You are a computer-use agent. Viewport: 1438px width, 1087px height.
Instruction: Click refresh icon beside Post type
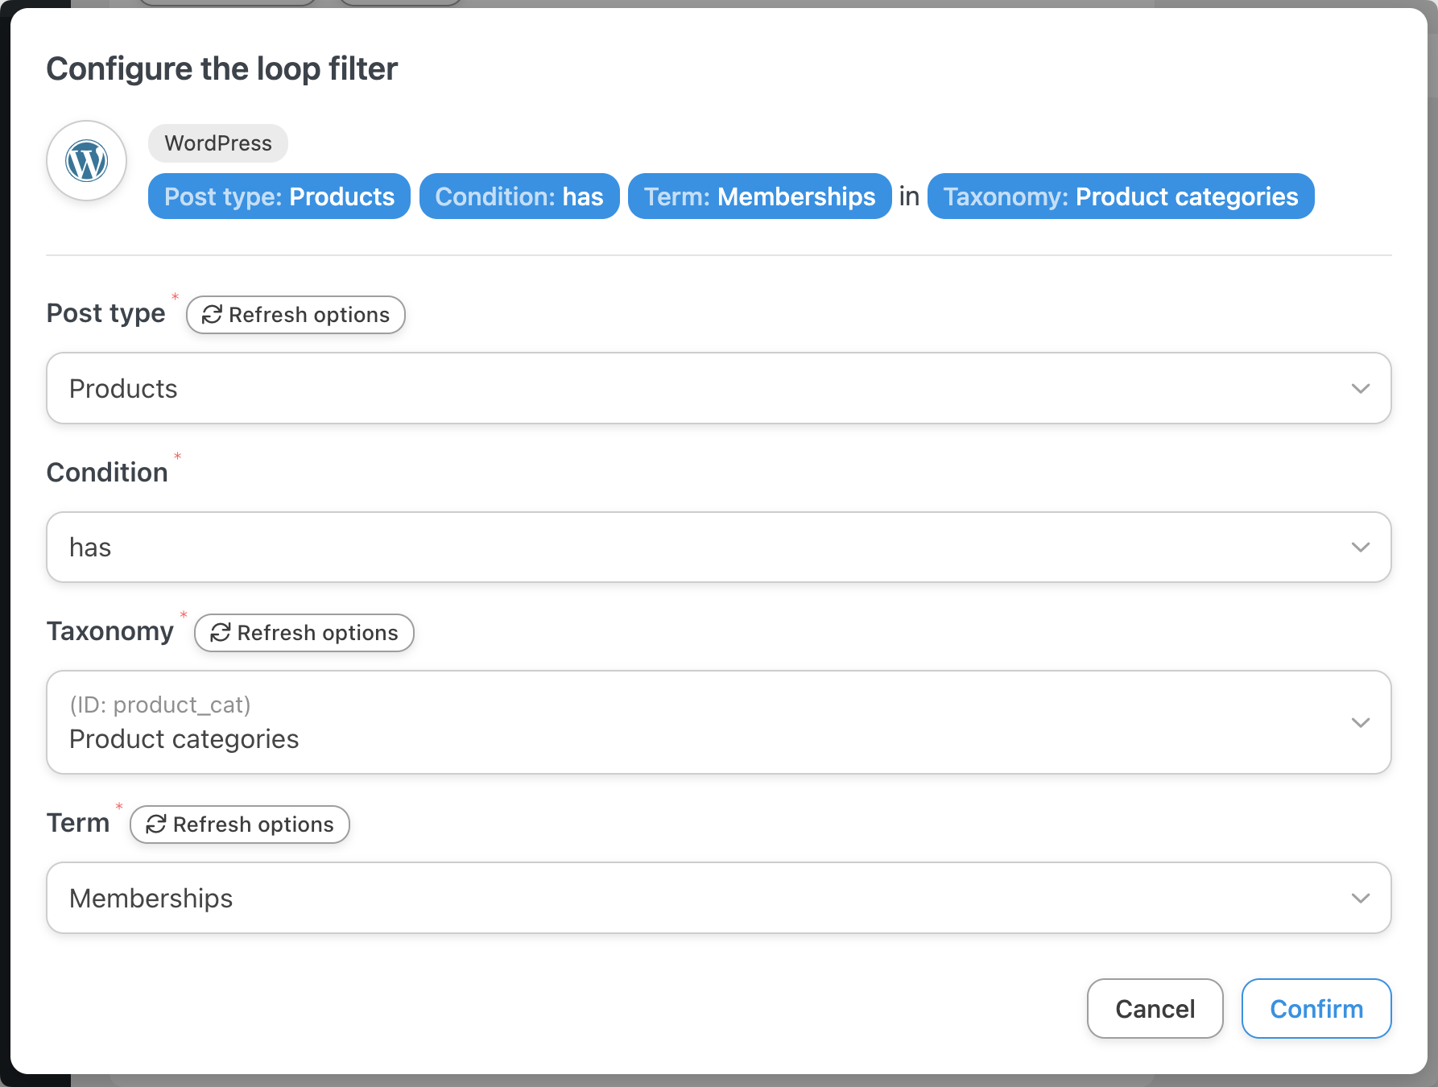212,315
